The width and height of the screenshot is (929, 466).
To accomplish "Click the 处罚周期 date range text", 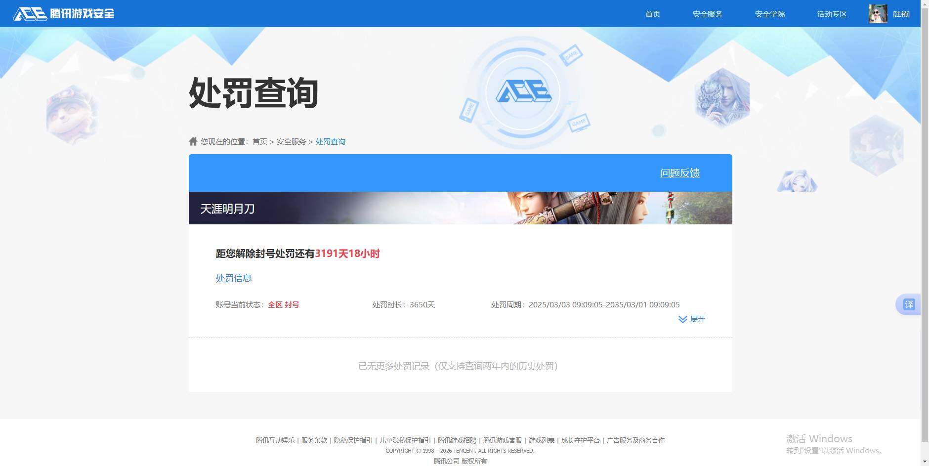I will point(586,305).
